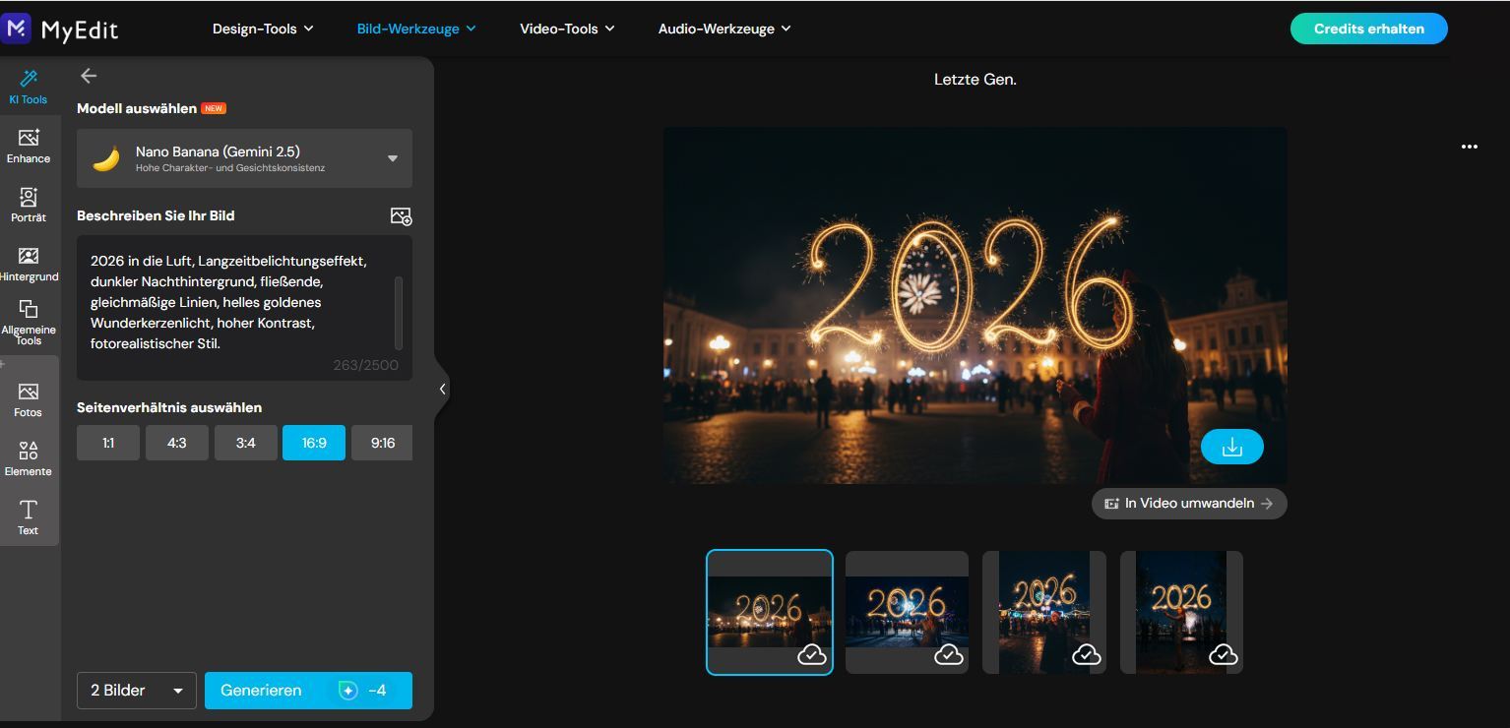Collapse the left settings panel with the chevron
This screenshot has width=1510, height=728.
pos(442,389)
